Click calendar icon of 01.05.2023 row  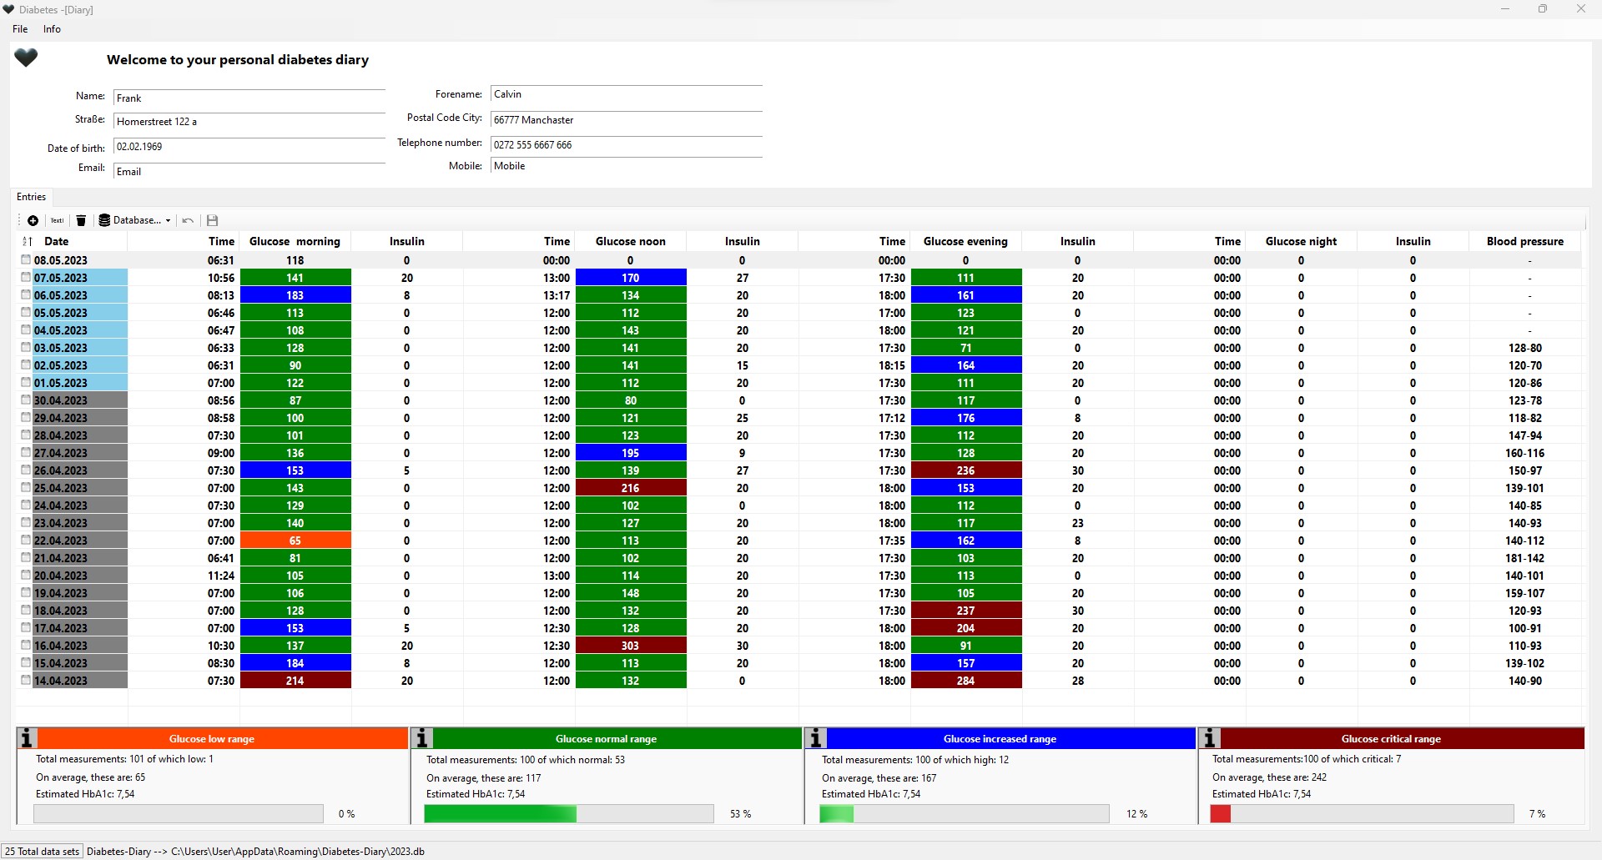tap(26, 383)
